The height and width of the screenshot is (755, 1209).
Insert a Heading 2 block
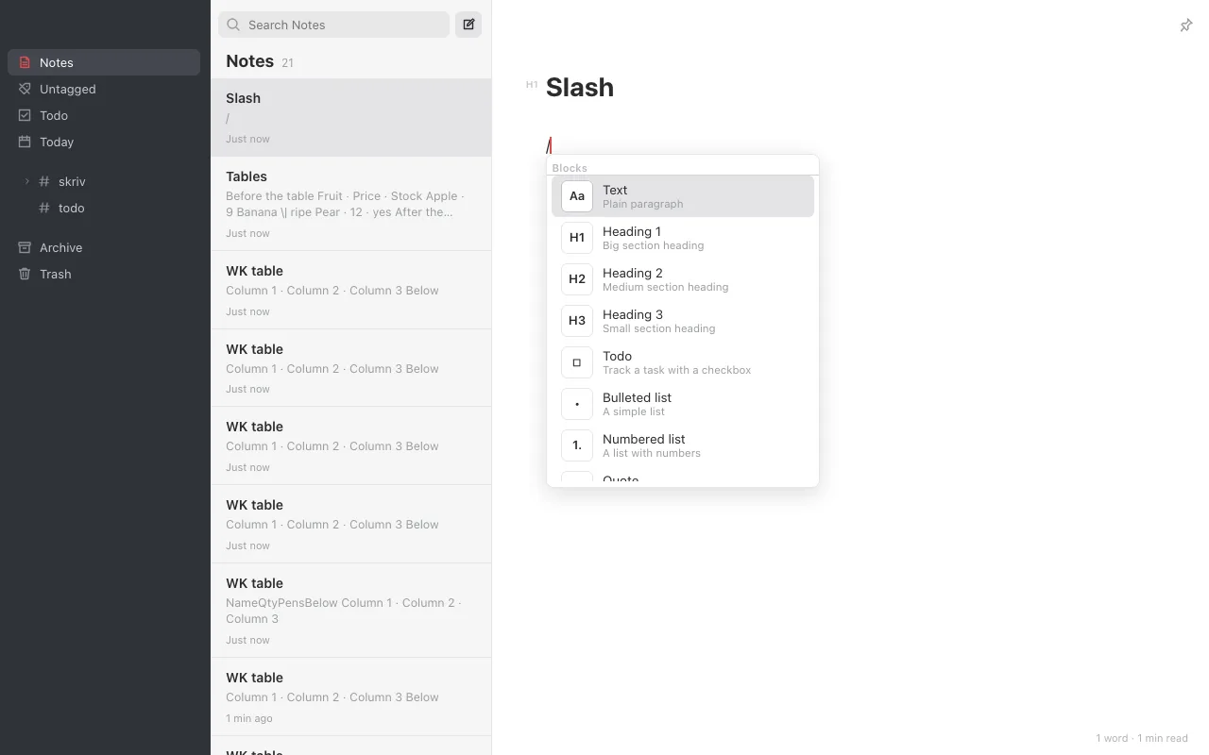(x=683, y=279)
